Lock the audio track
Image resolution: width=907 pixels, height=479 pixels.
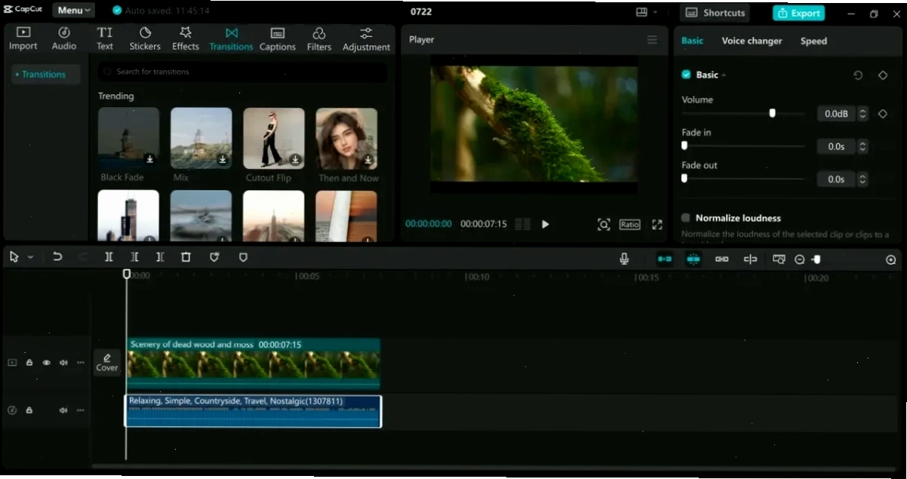pos(29,410)
